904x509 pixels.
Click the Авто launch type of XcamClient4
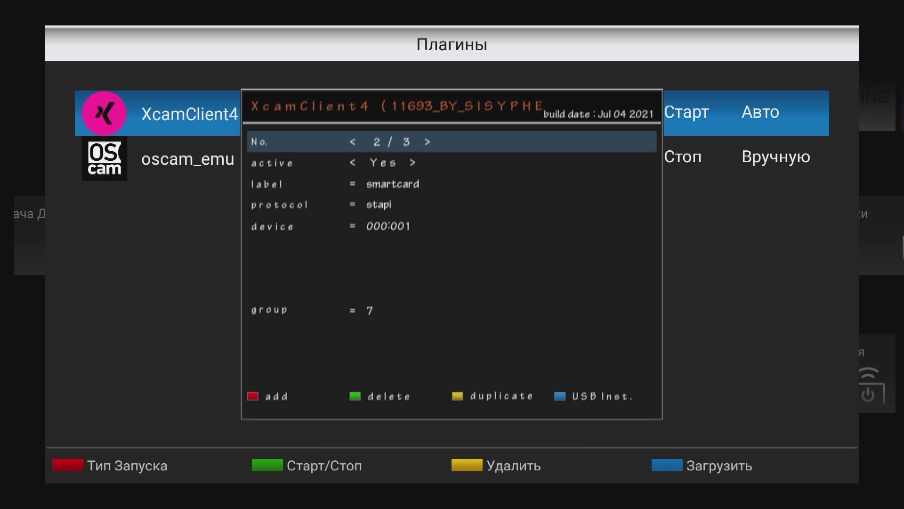click(760, 112)
